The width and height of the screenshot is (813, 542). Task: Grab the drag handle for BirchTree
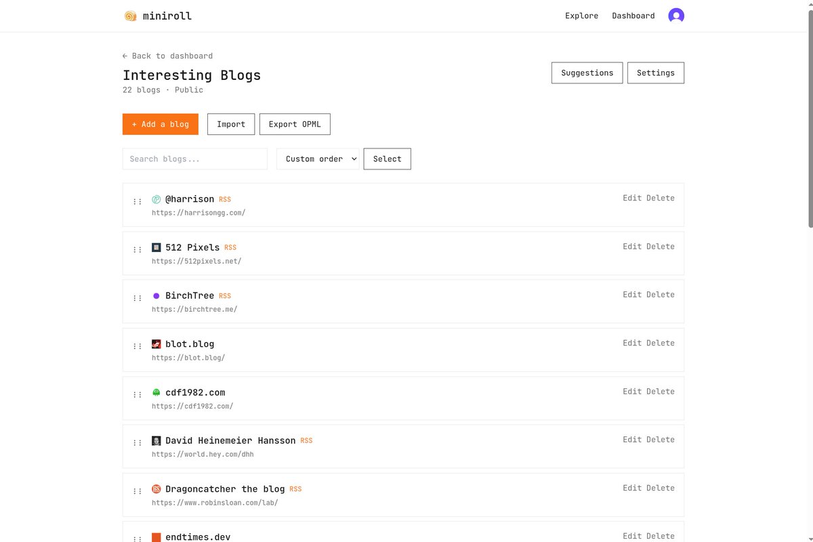(x=138, y=298)
